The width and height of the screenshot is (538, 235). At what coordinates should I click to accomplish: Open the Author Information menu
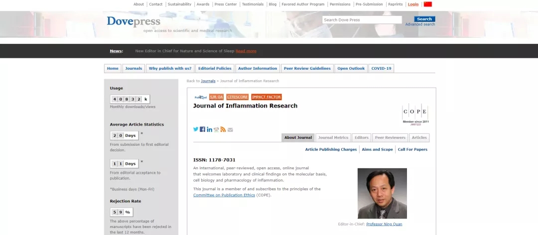pos(258,68)
